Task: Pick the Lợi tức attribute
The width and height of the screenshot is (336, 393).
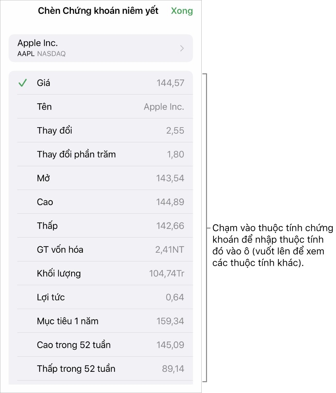Action: [101, 297]
